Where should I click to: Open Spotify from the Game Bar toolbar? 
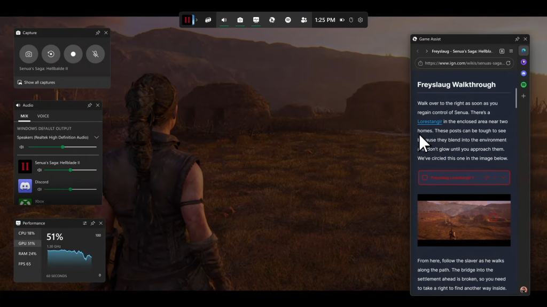(288, 20)
